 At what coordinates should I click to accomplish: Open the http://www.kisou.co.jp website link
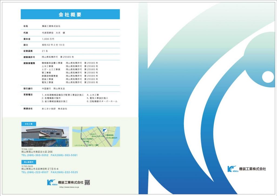69,187
